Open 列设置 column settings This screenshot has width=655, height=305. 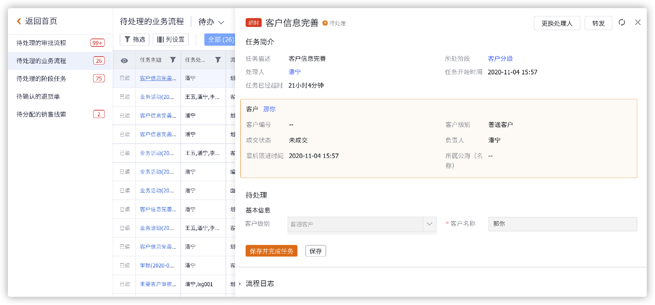171,40
